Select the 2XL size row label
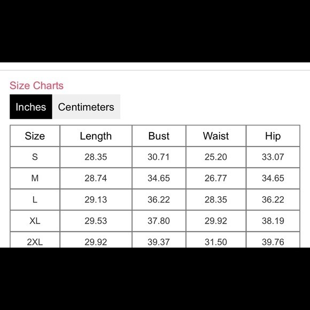 pos(35,242)
